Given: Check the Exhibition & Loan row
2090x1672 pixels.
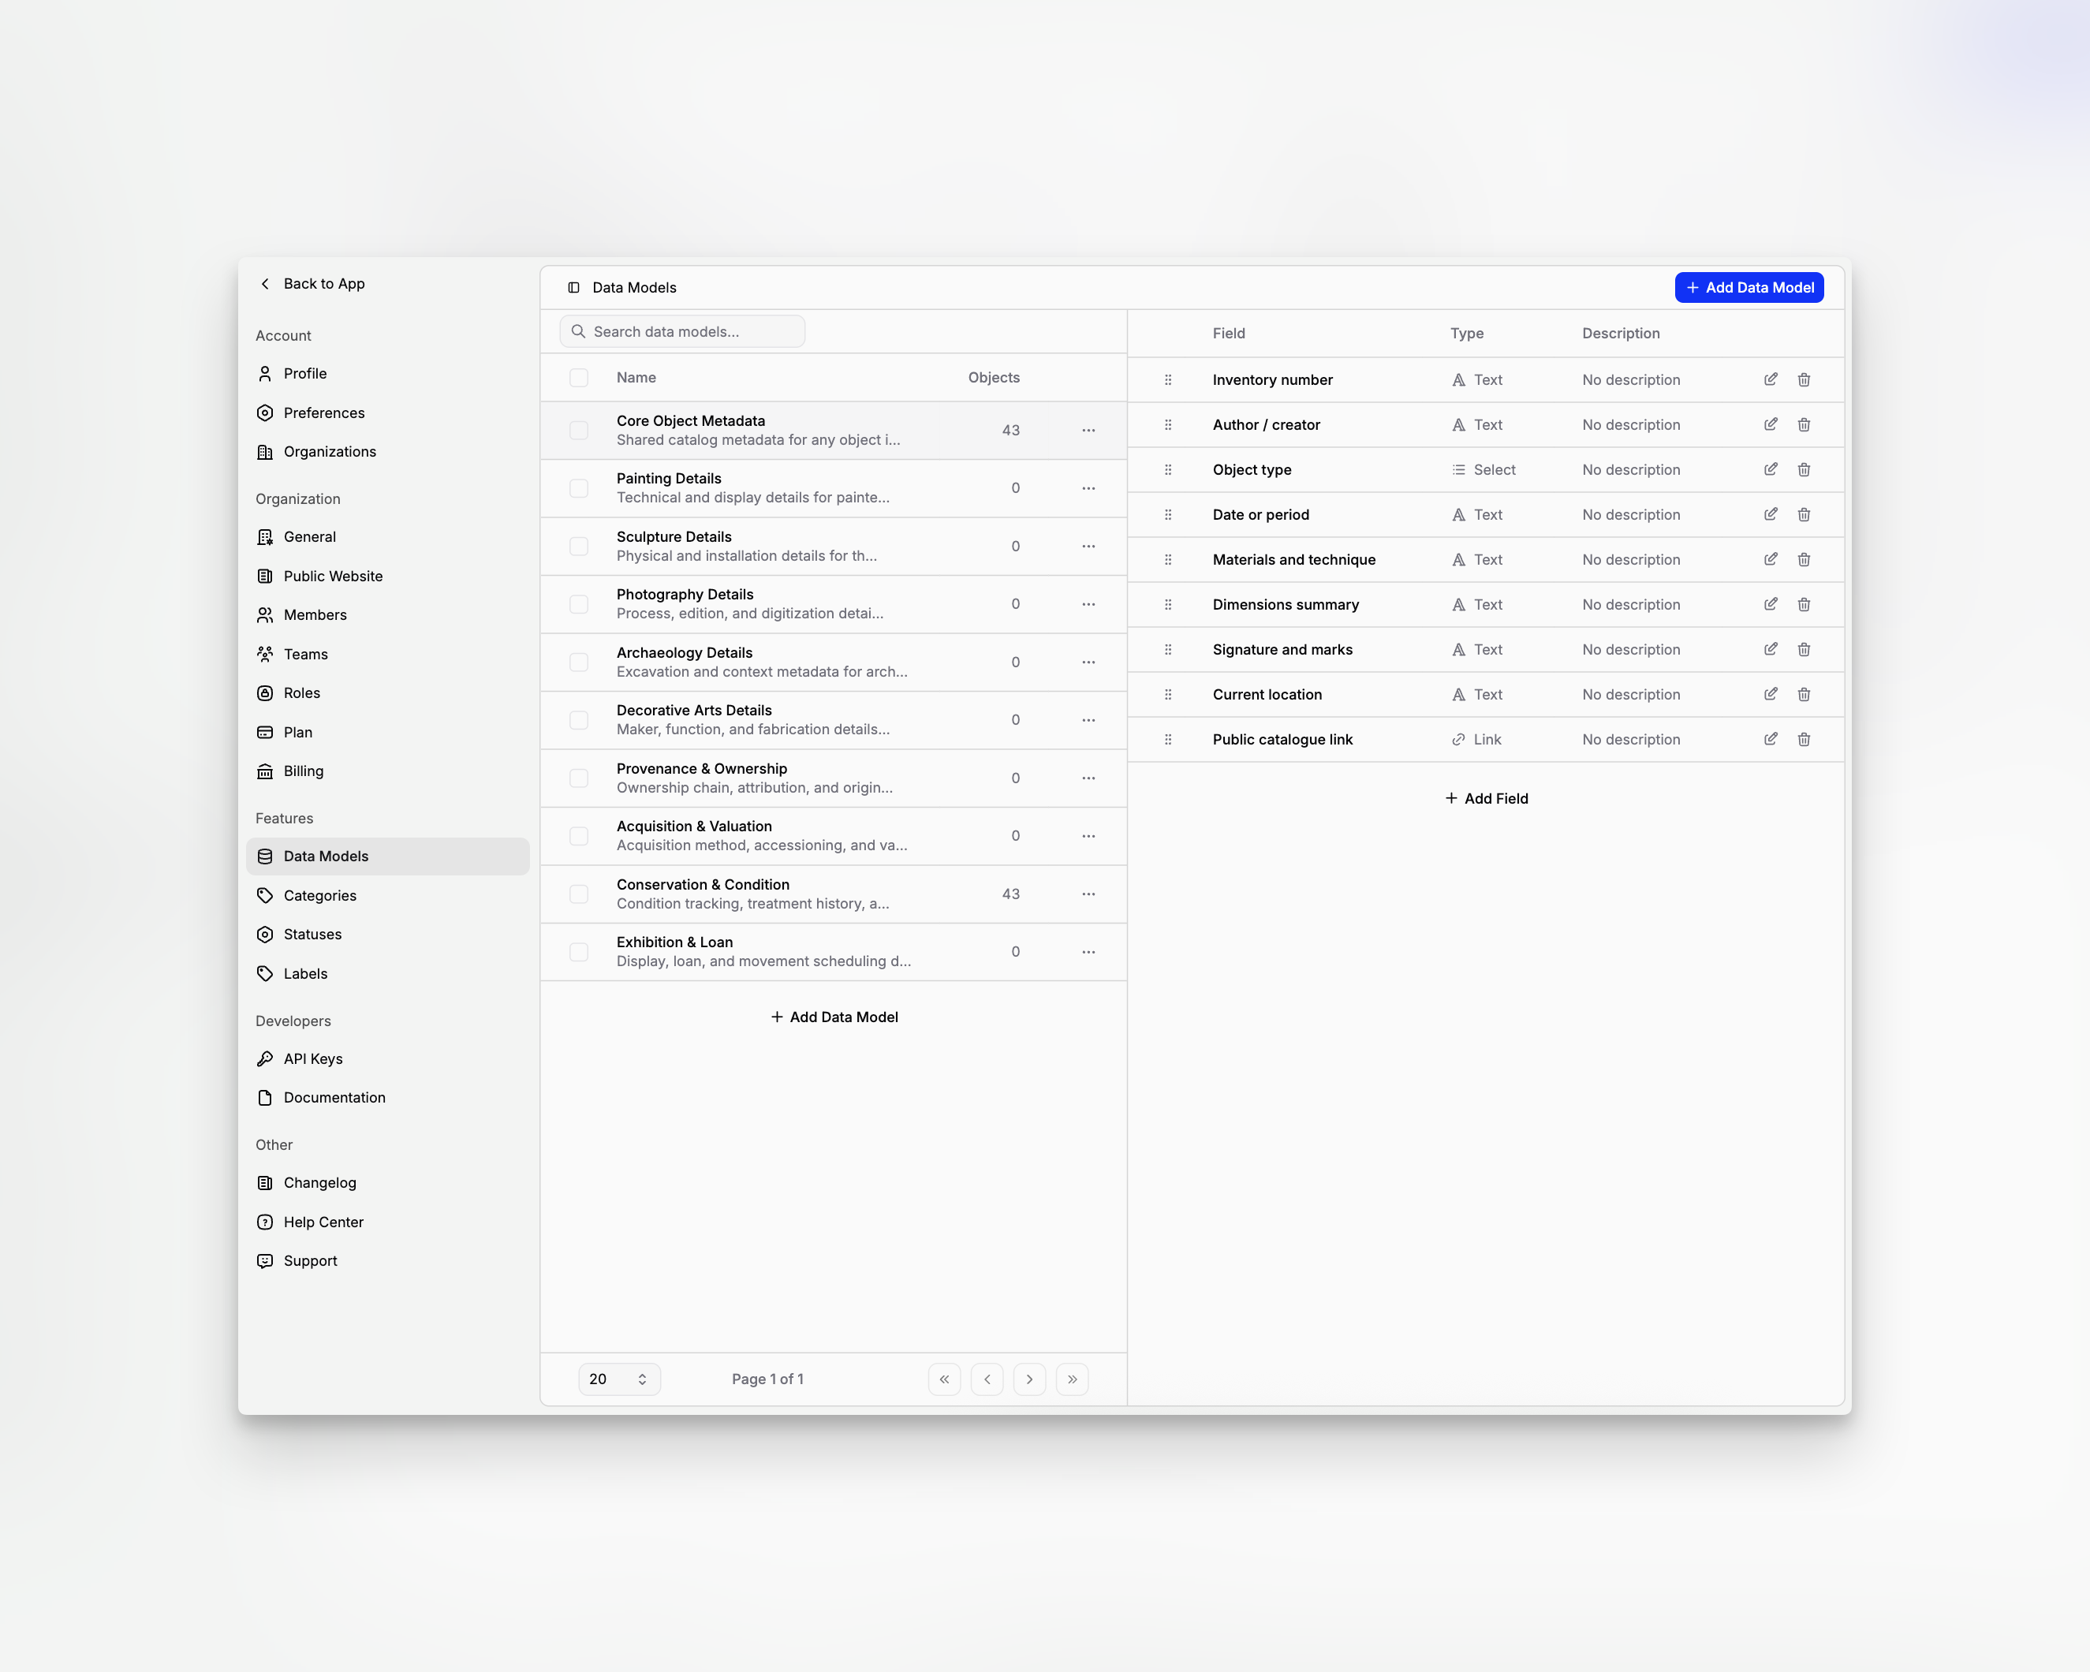Looking at the screenshot, I should click(579, 952).
